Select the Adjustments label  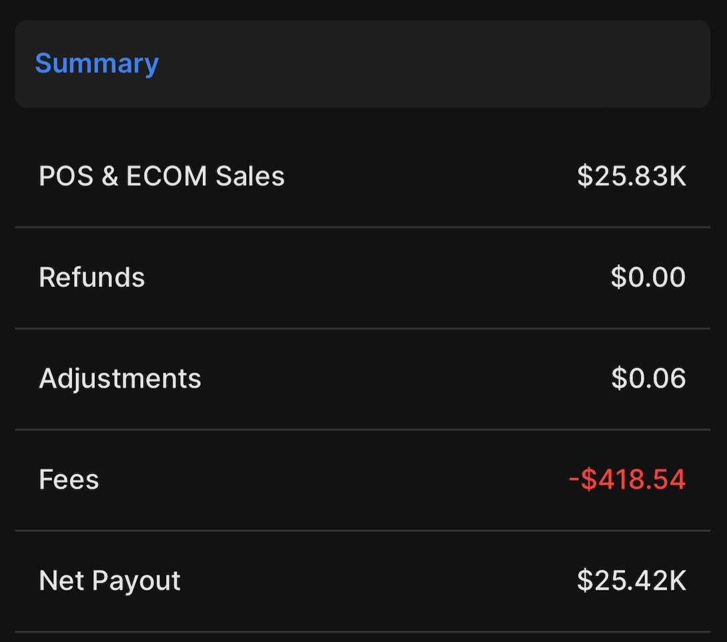(120, 379)
